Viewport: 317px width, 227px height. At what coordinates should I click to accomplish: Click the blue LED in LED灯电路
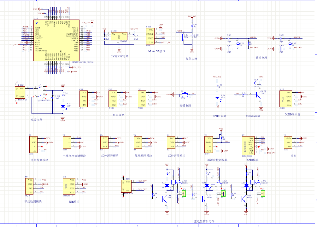(217, 98)
